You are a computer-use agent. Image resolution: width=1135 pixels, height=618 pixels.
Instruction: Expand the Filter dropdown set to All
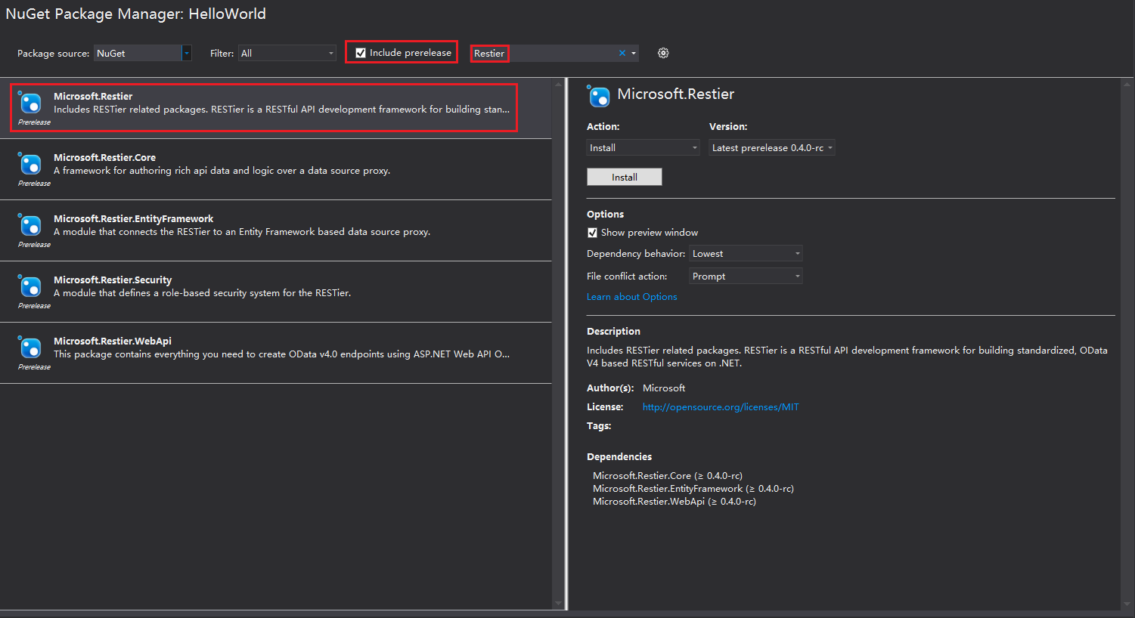330,53
